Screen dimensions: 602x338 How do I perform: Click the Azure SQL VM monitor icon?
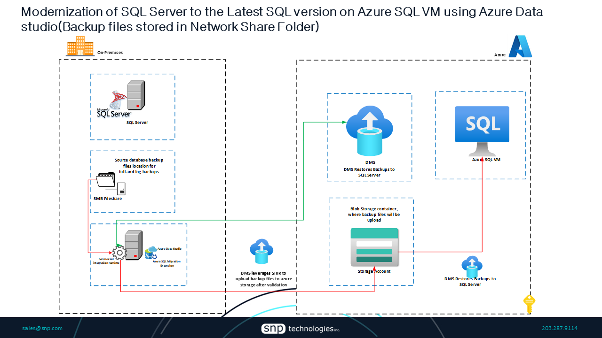coord(482,132)
